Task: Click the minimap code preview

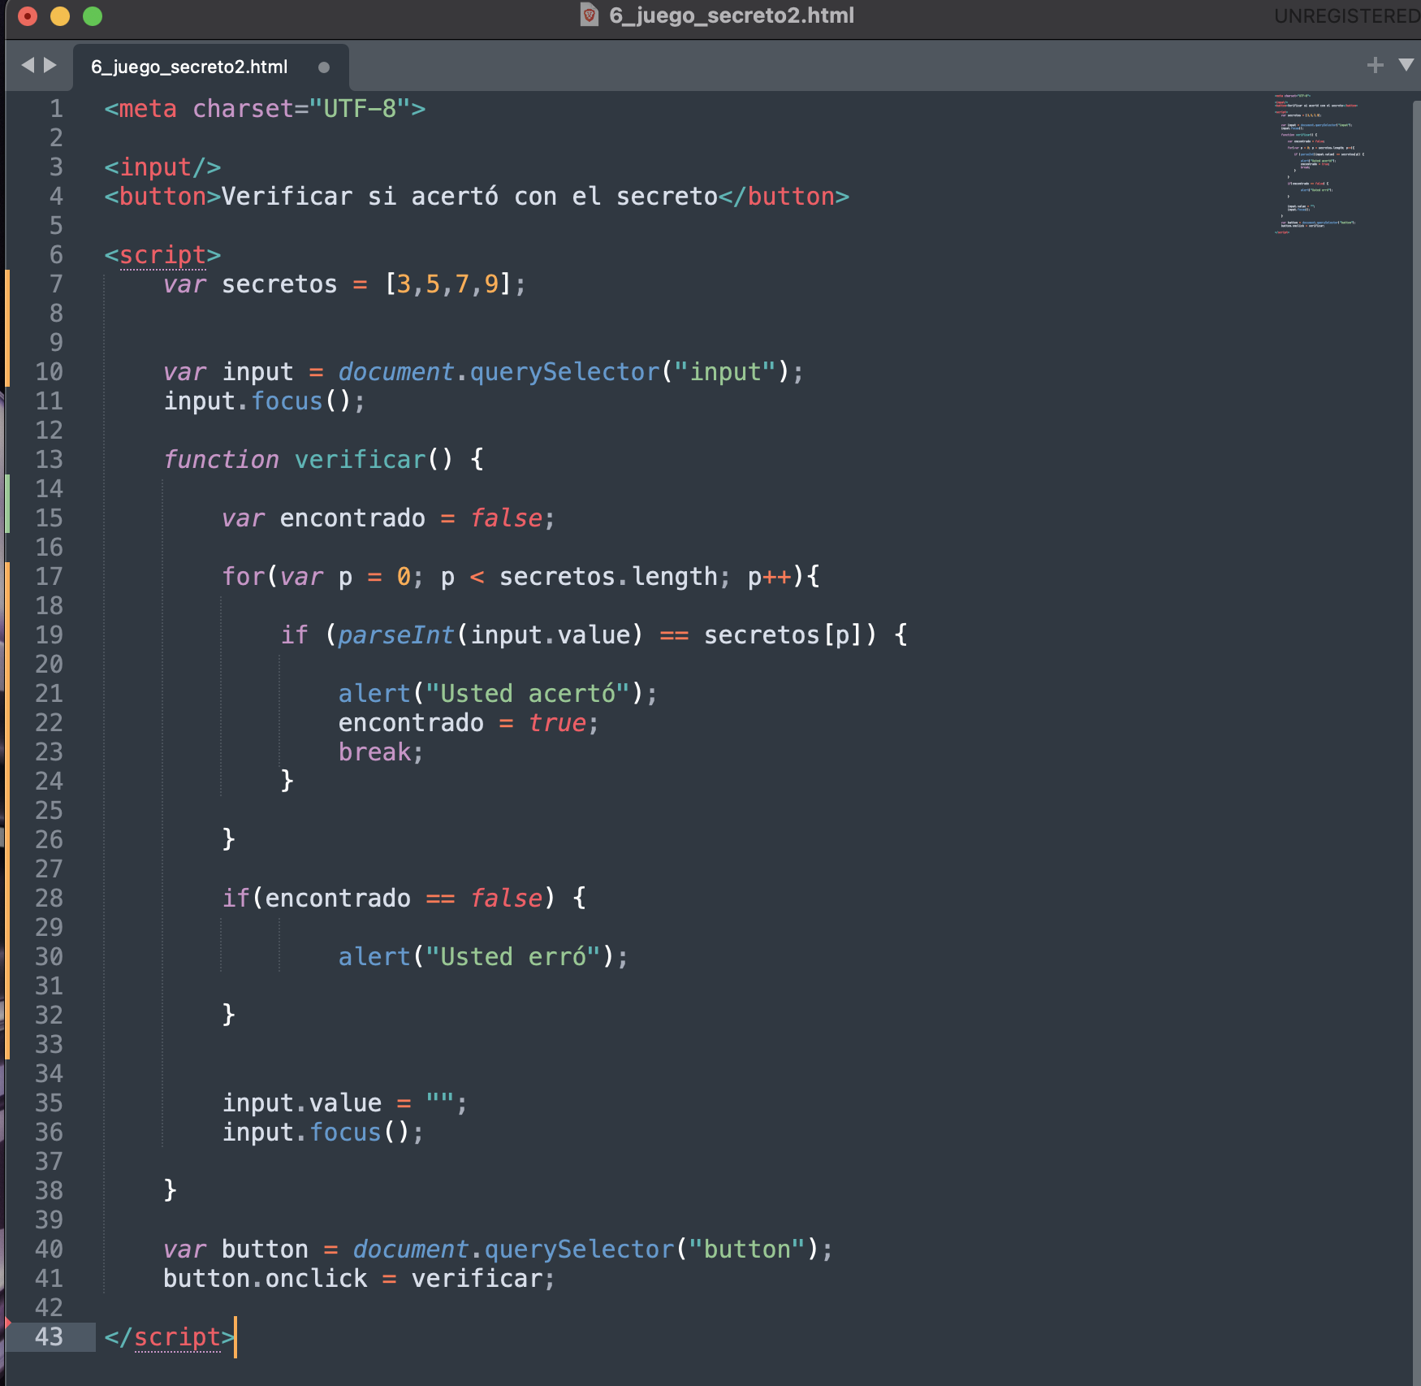Action: [1318, 164]
